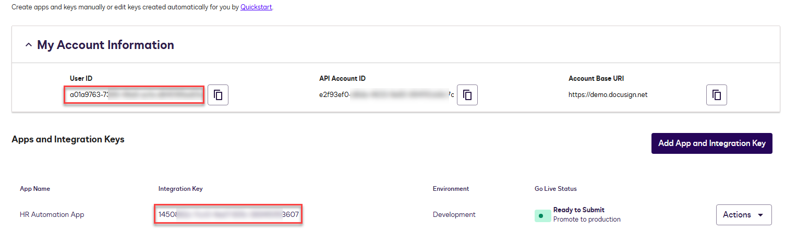
Task: Copy the User ID value
Action: point(218,95)
